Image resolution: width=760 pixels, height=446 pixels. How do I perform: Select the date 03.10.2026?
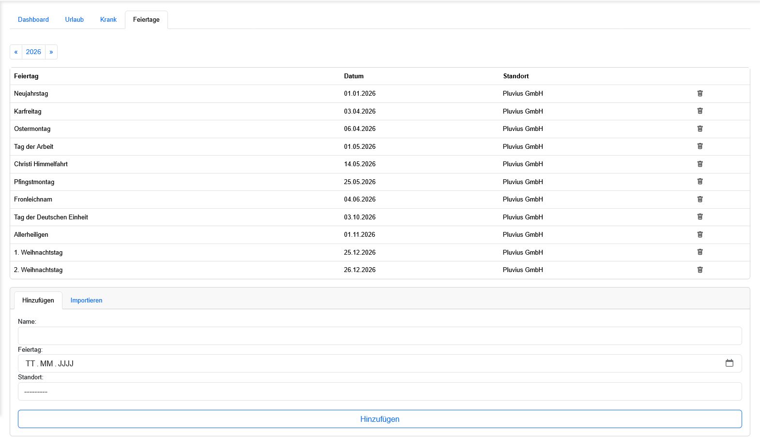[x=360, y=217]
